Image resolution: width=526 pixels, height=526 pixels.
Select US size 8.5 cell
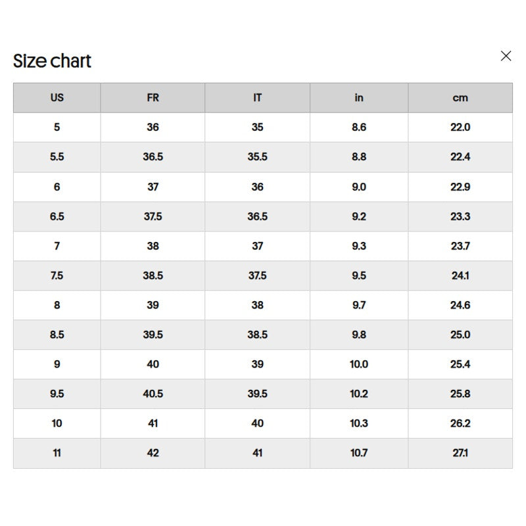tap(57, 335)
